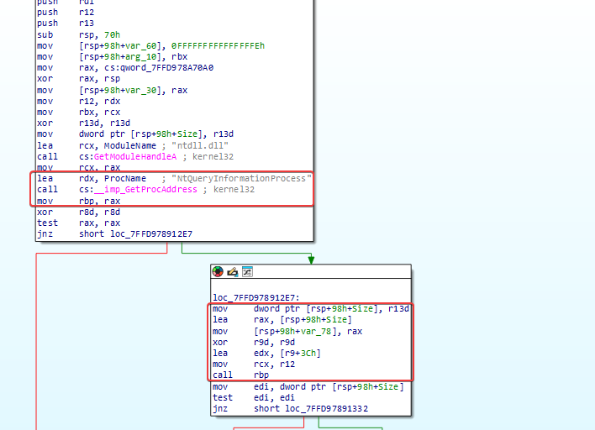595x430 pixels.
Task: Click xor r8d, r8d instruction
Action: [x=78, y=212]
